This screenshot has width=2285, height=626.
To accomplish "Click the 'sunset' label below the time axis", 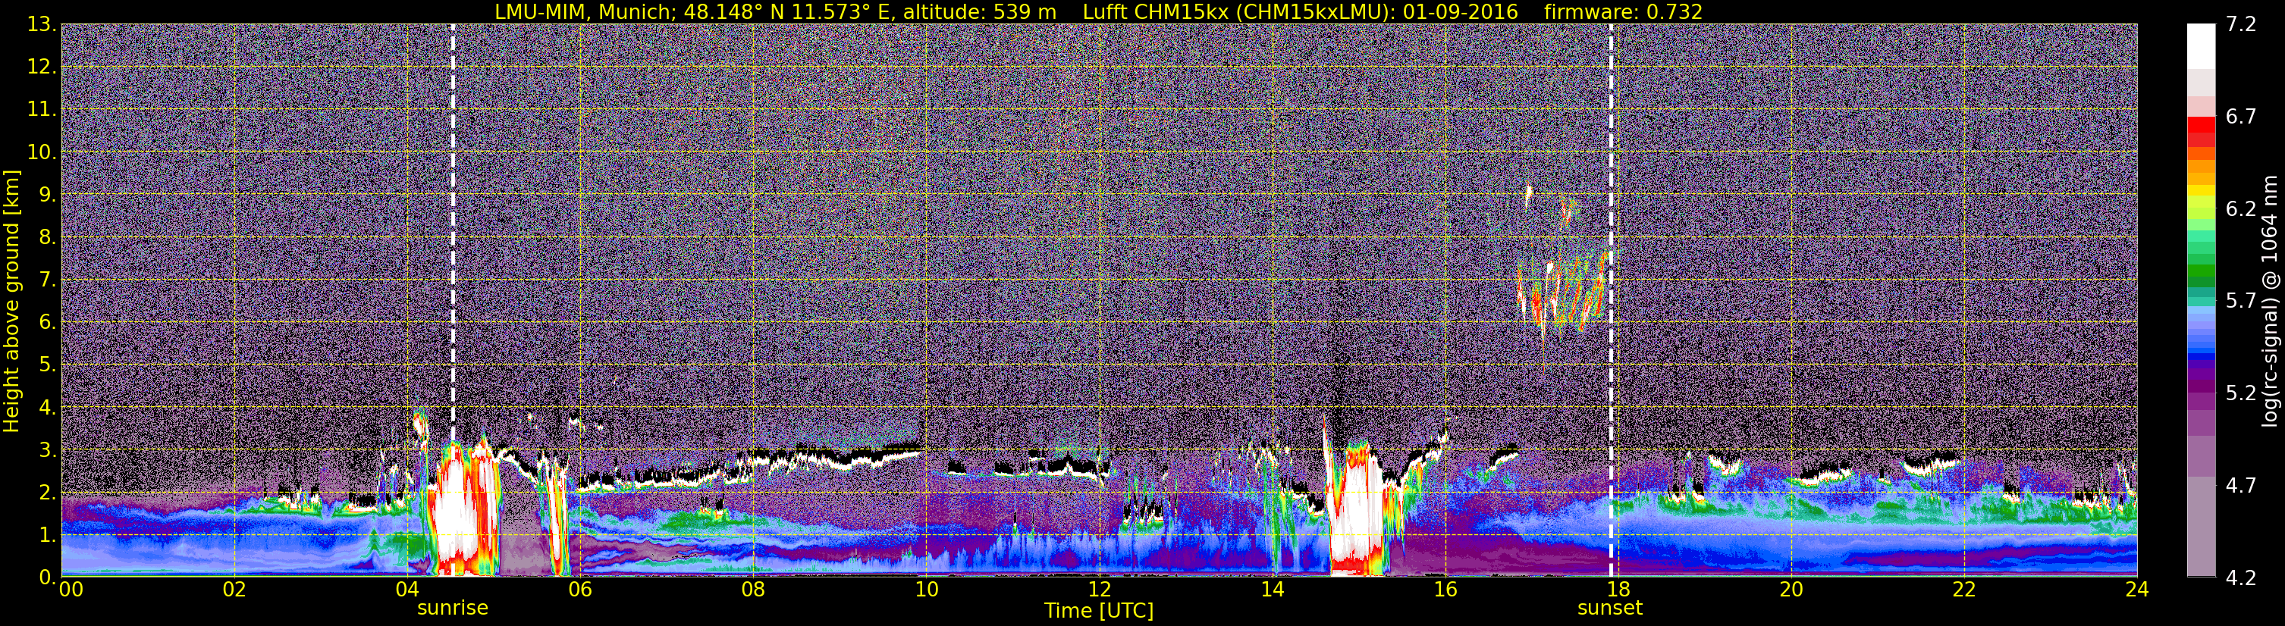I will (x=1610, y=609).
